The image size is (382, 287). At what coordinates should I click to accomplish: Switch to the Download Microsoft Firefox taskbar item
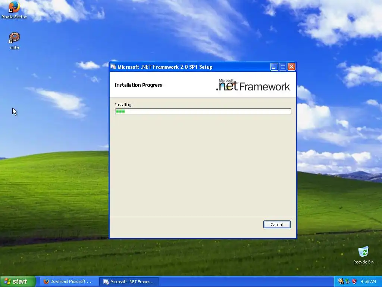point(69,282)
